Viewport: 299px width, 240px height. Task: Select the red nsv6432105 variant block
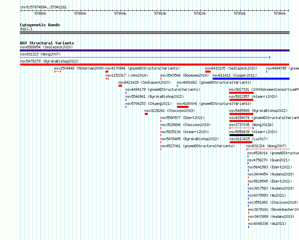(x=208, y=72)
